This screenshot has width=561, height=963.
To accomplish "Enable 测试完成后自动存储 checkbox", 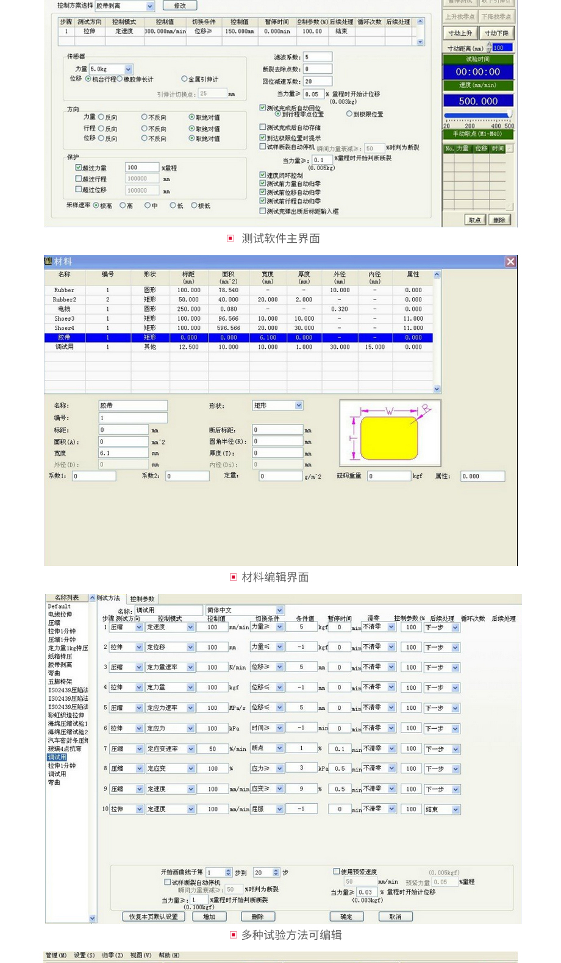I will click(263, 127).
